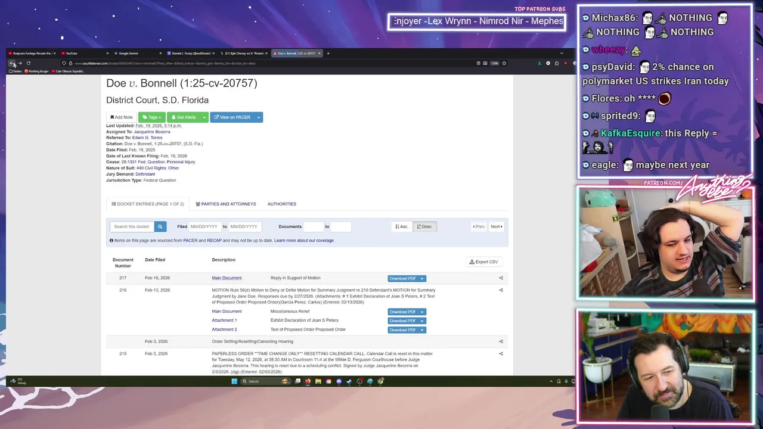The width and height of the screenshot is (763, 429).
Task: Expand Download PDF arrow for Attachment 1
Action: 422,321
